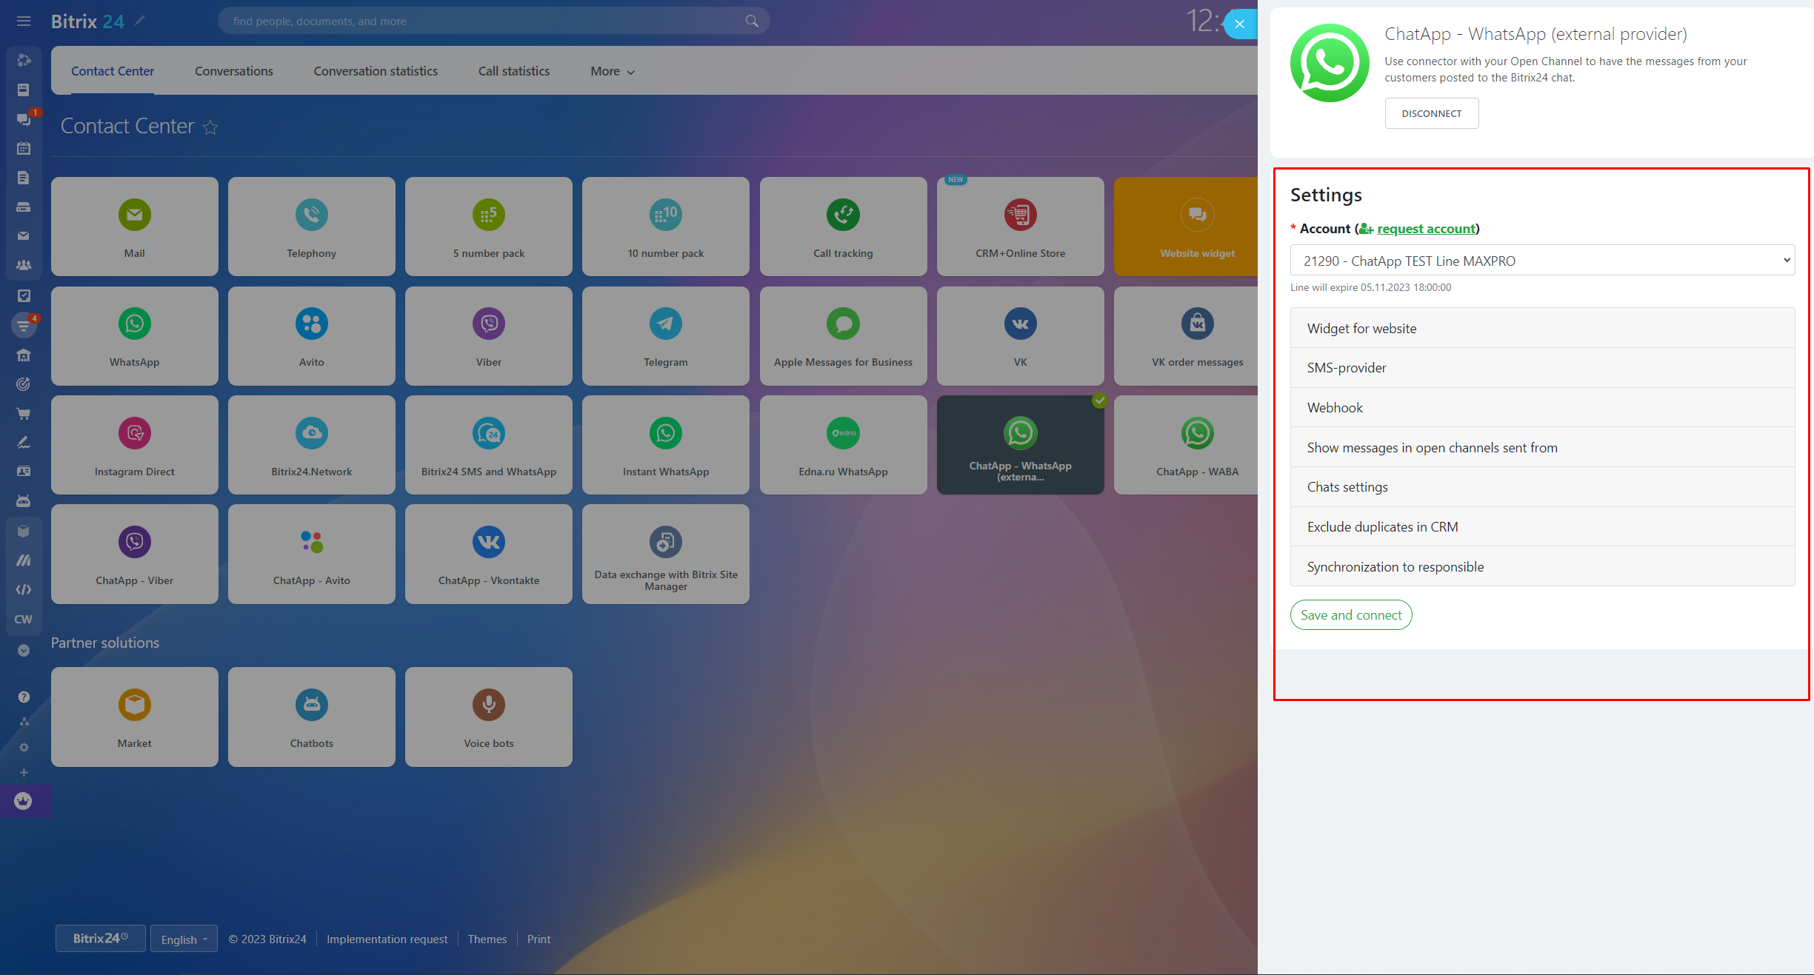Click the request account link
The height and width of the screenshot is (975, 1814).
(x=1426, y=229)
